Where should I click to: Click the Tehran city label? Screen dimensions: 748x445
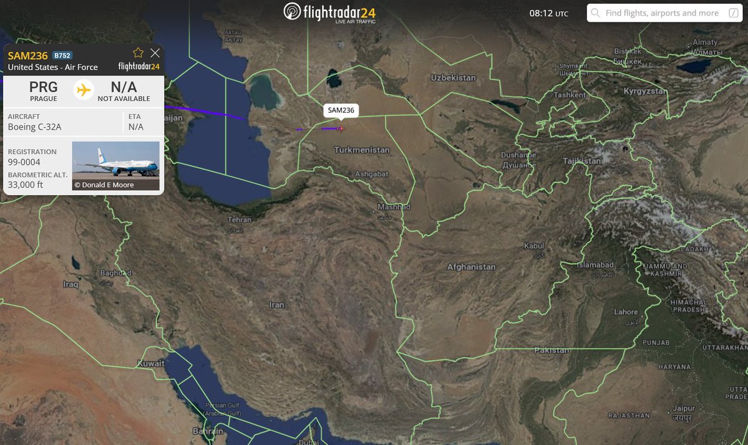click(240, 219)
